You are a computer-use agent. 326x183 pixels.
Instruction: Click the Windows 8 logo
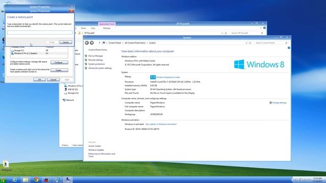259,65
